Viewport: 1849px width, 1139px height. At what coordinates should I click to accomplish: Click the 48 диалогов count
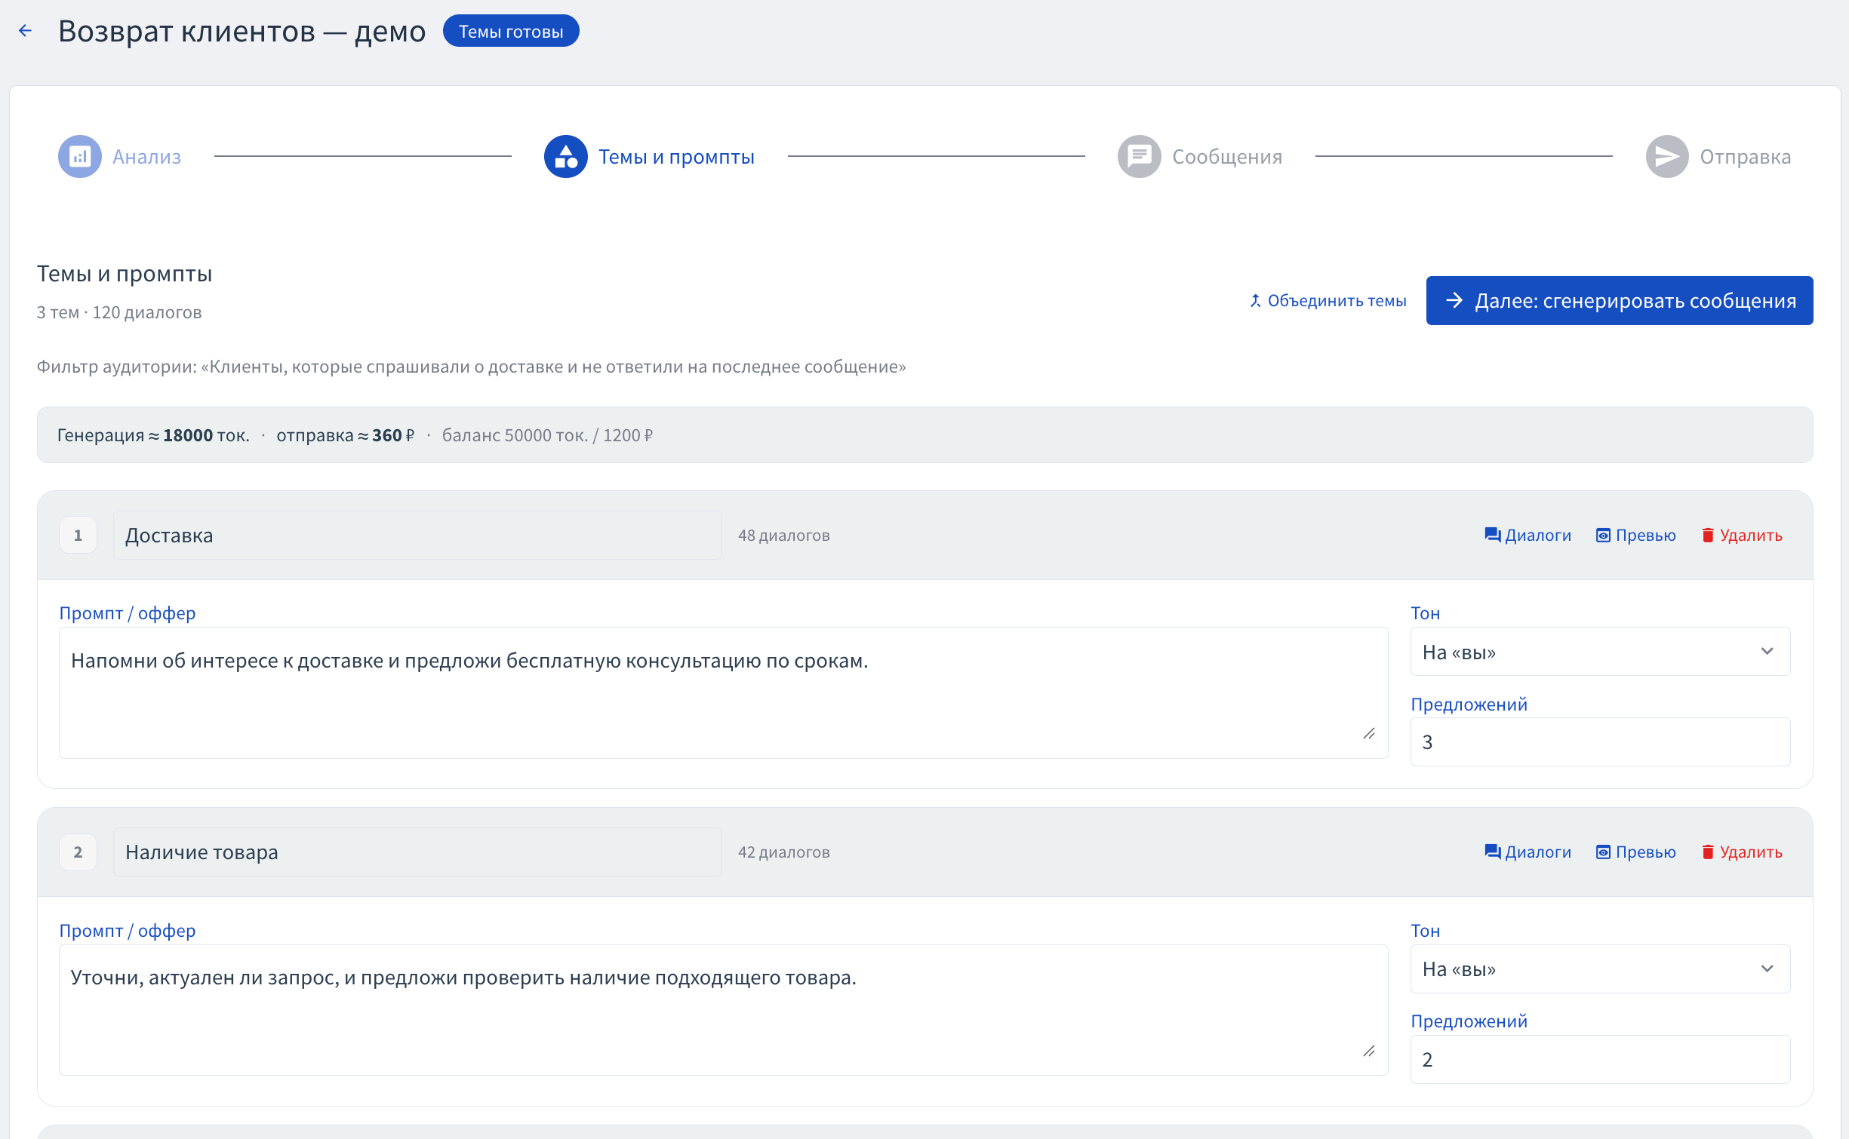point(783,535)
